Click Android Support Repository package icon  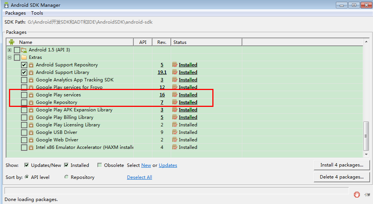click(x=31, y=65)
